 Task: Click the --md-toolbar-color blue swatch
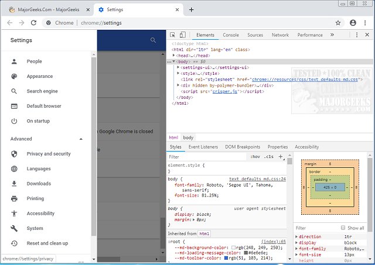[x=226, y=257]
